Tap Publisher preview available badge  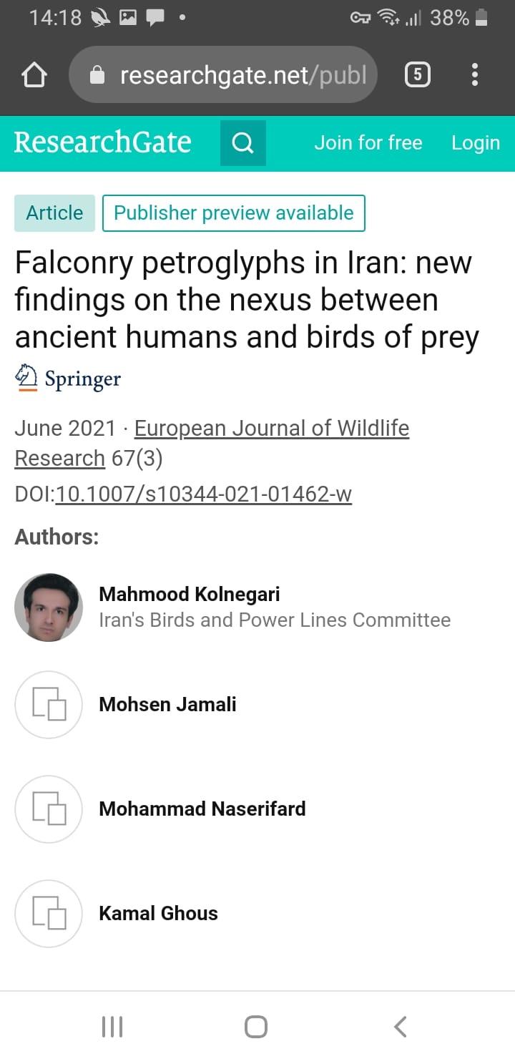(234, 213)
